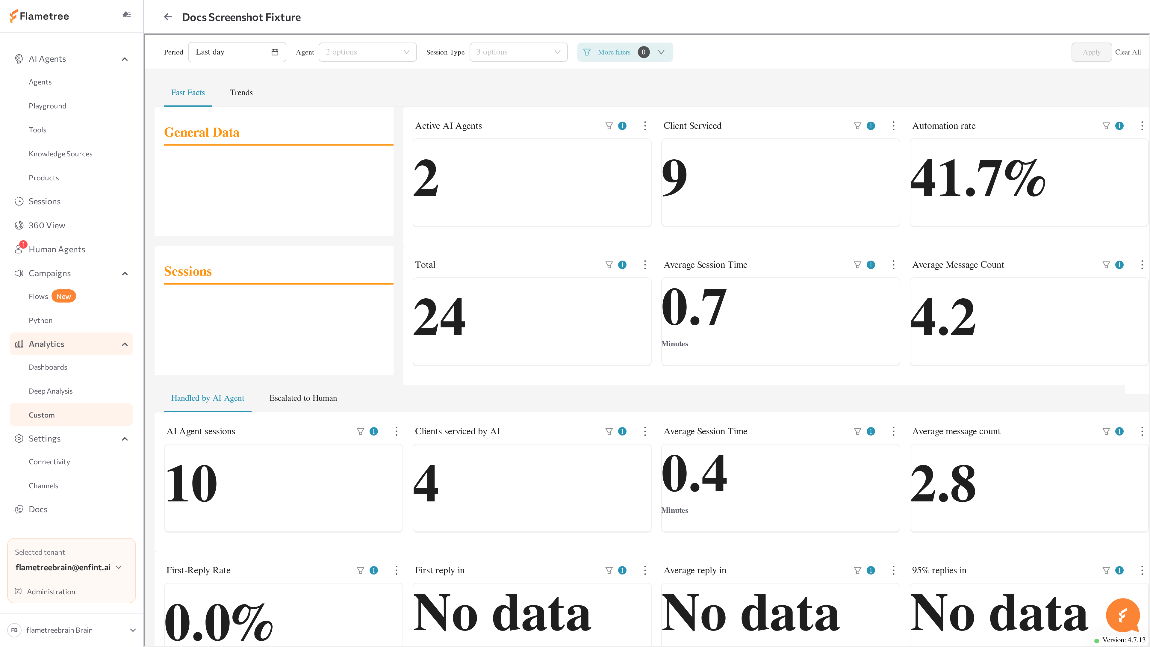Click the filter icon on First reply in card
Viewport: 1150px width, 647px height.
click(609, 570)
